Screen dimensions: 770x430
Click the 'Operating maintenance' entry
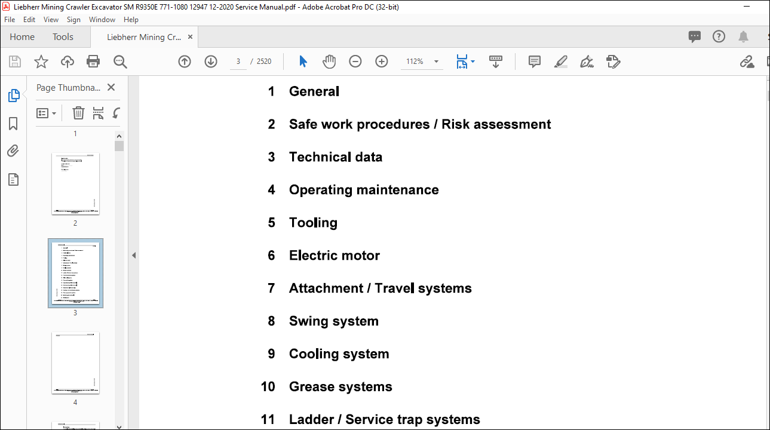click(x=364, y=190)
